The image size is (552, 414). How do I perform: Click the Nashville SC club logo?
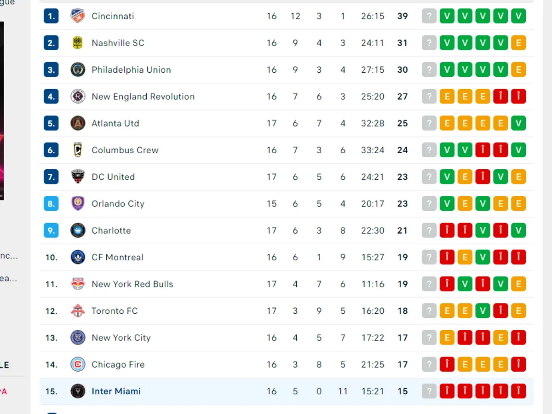(78, 43)
